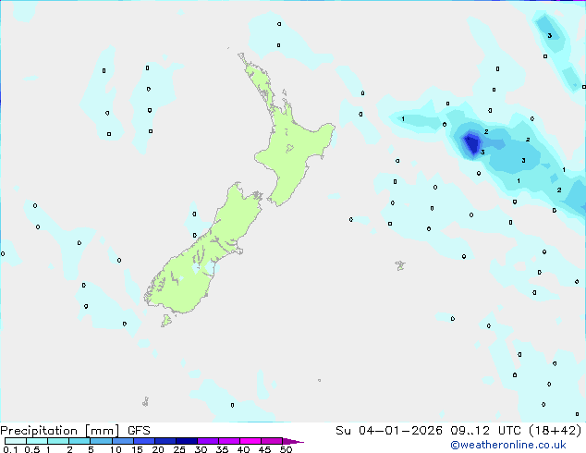Pick the 10–15 mm legend swatch
Screen dimensions: 586x453
point(123,441)
